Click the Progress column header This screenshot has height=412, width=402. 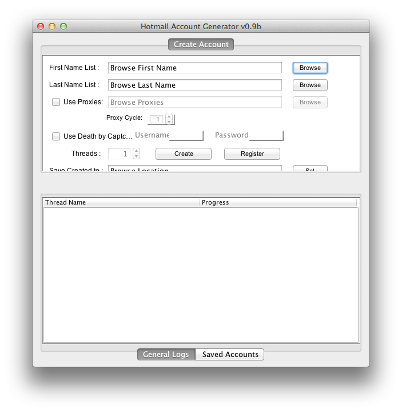click(x=278, y=202)
